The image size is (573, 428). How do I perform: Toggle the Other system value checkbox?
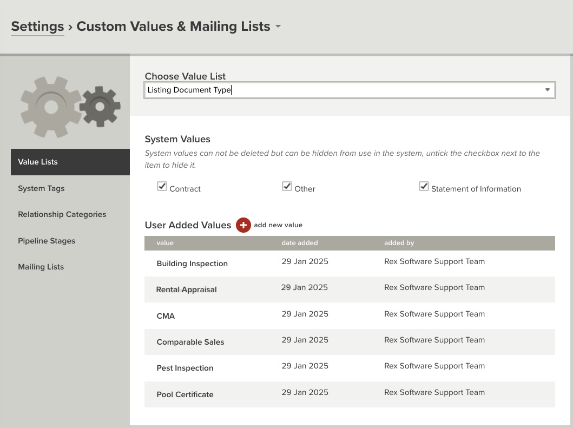coord(287,187)
